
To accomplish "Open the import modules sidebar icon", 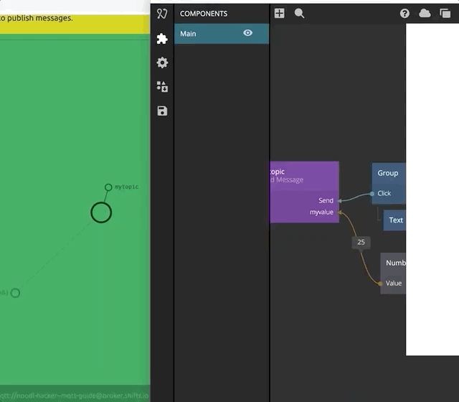I will click(x=162, y=87).
